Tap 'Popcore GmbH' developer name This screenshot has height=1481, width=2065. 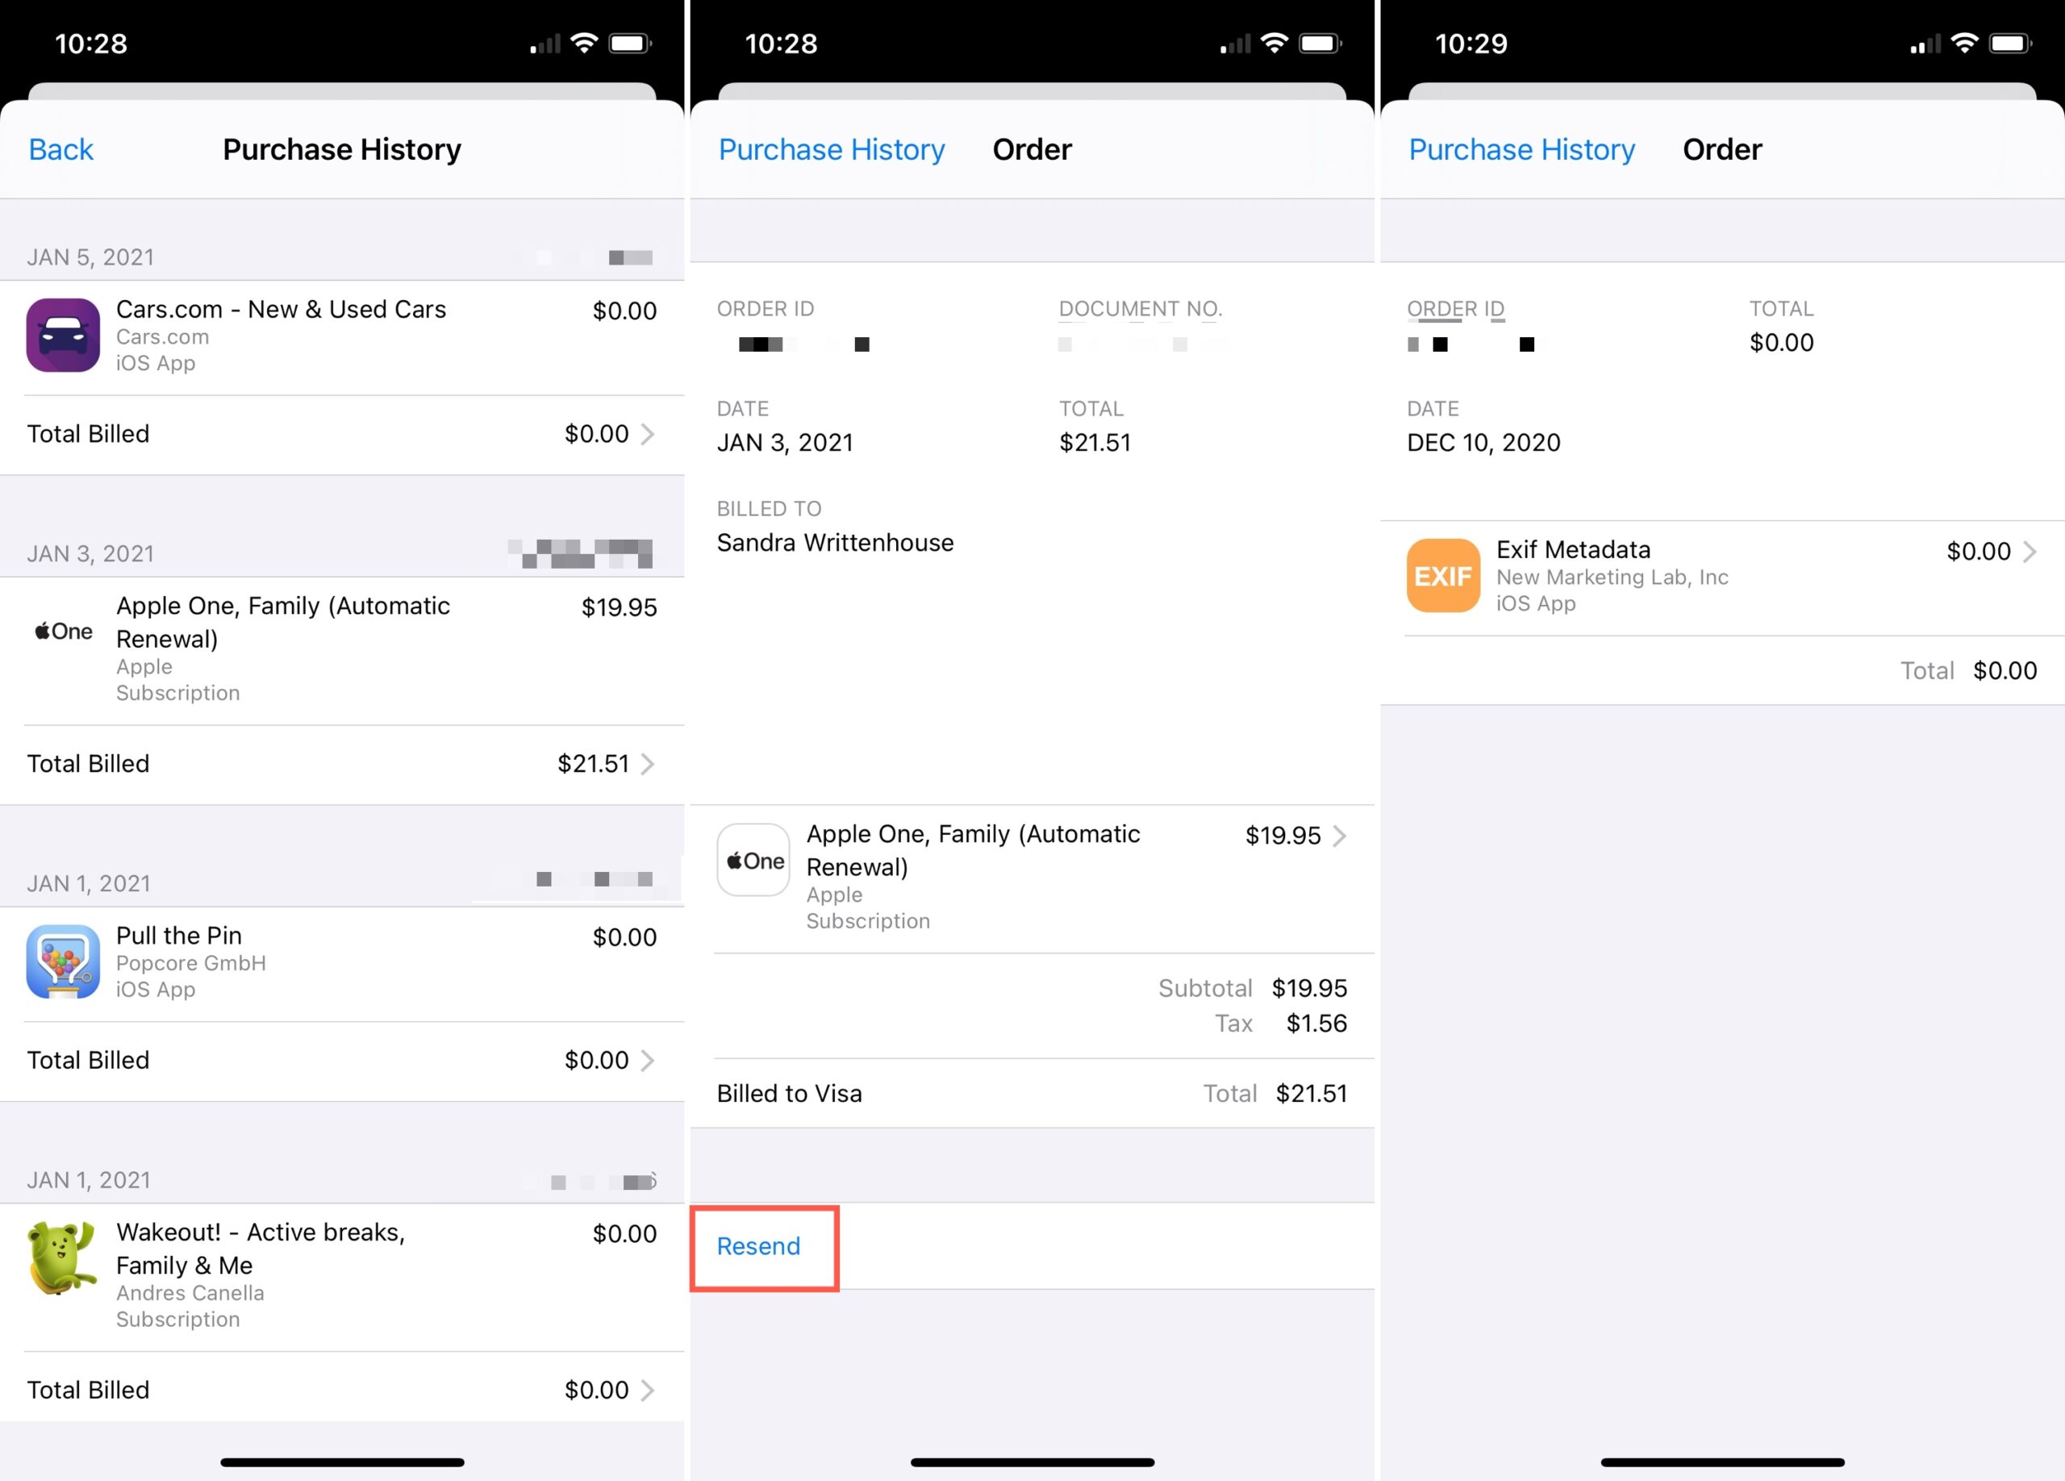191,963
